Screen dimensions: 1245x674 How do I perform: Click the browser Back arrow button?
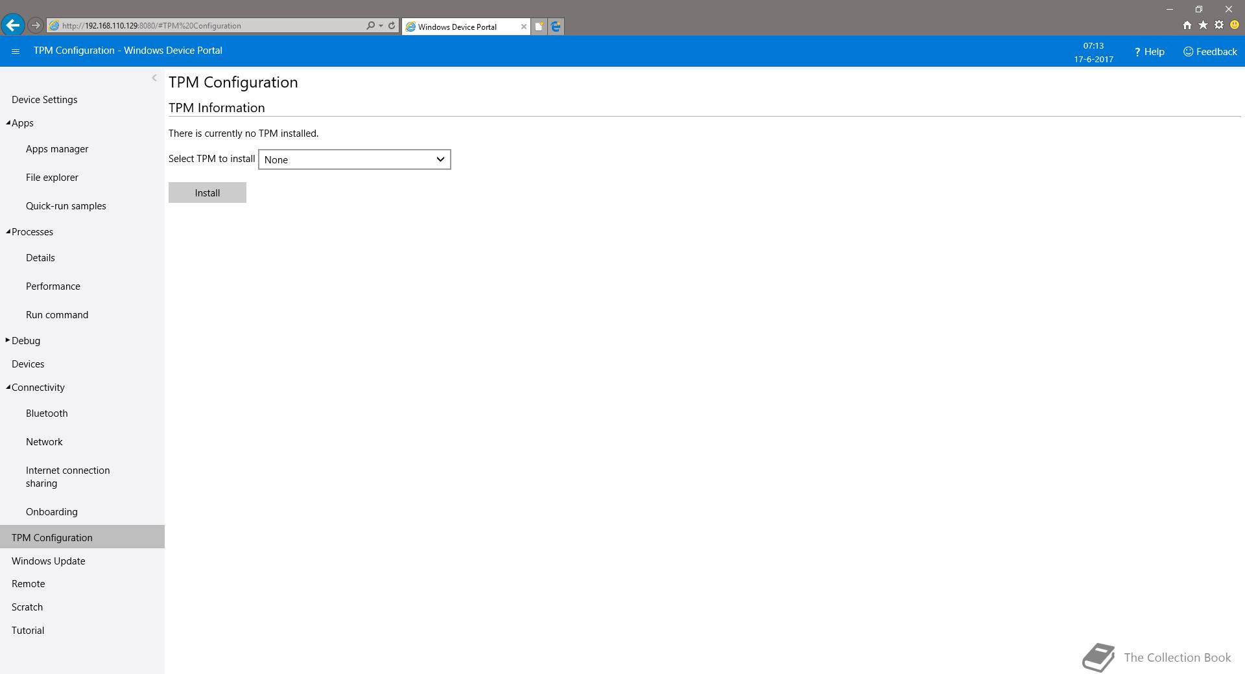pyautogui.click(x=12, y=26)
